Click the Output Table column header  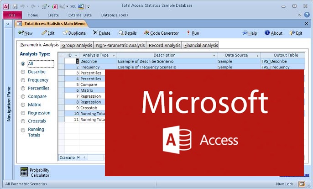click(283, 55)
